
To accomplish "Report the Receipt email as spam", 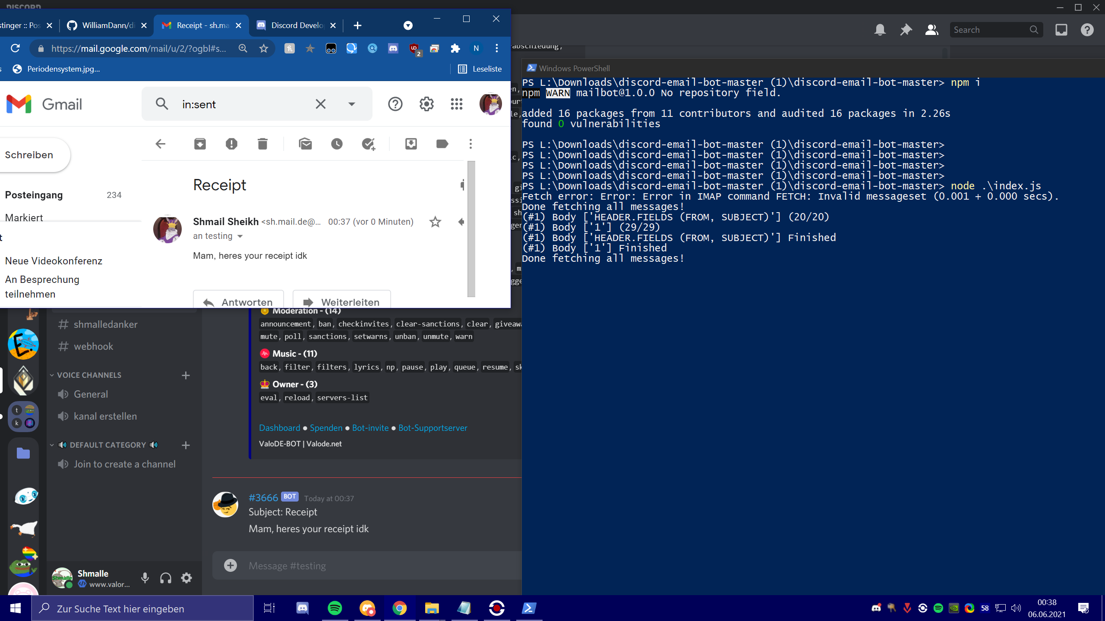I will click(x=231, y=144).
